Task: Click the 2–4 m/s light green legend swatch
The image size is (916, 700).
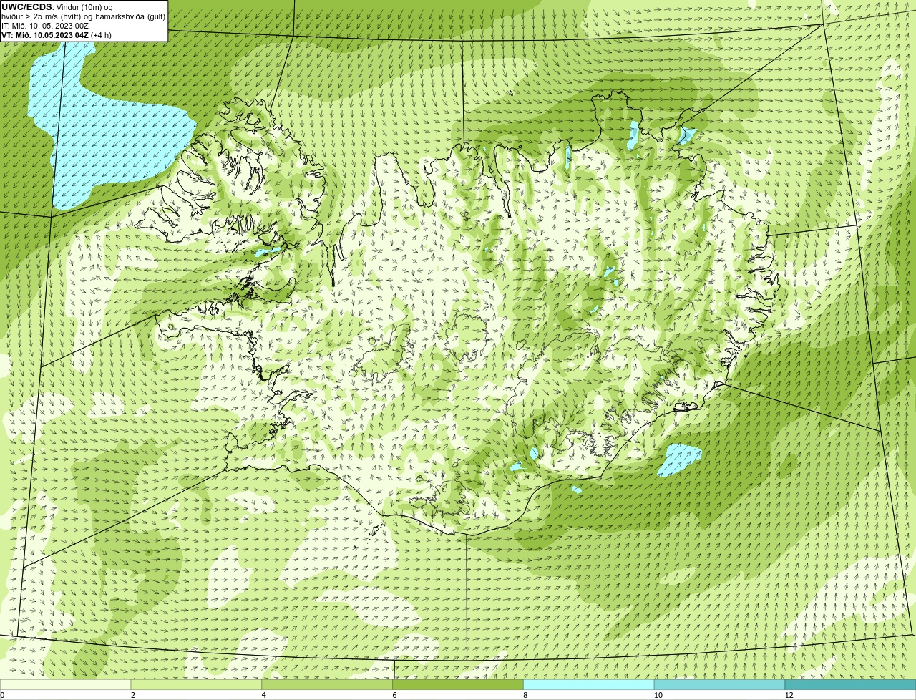Action: [197, 684]
